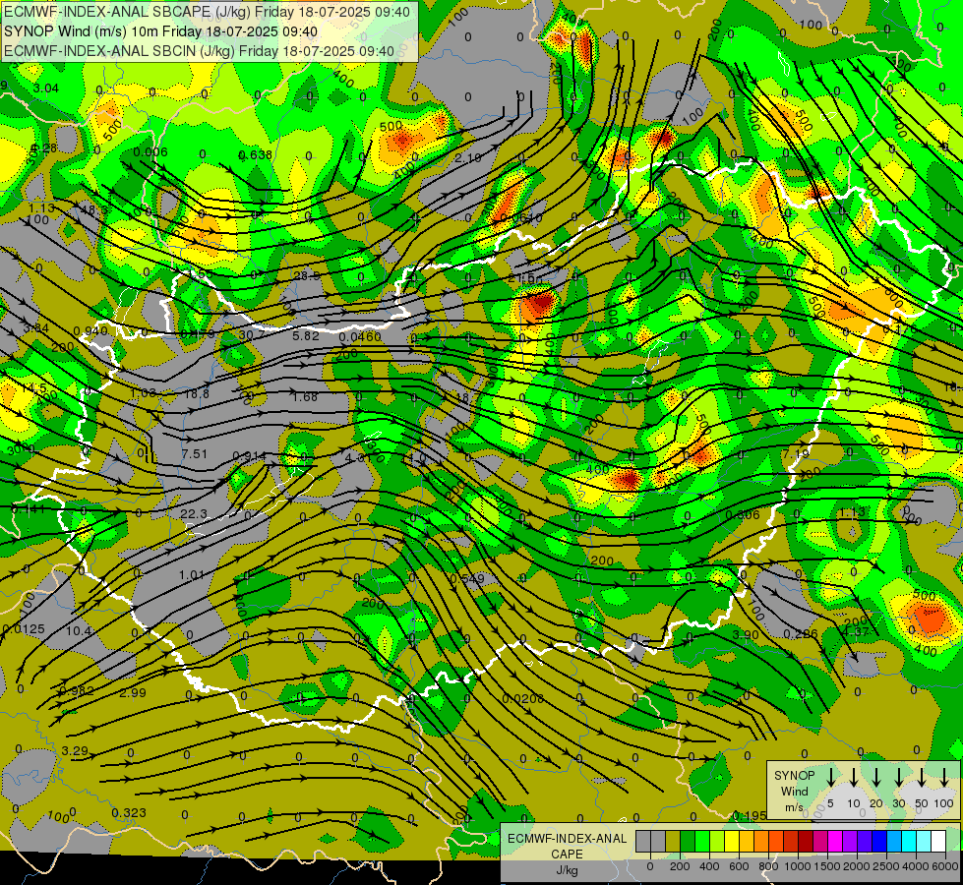Click the 2500 tick label in CAPE legend
The height and width of the screenshot is (885, 963).
[x=887, y=866]
